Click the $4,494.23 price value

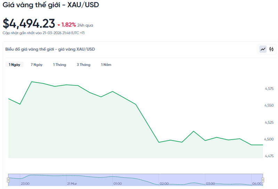click(x=29, y=24)
